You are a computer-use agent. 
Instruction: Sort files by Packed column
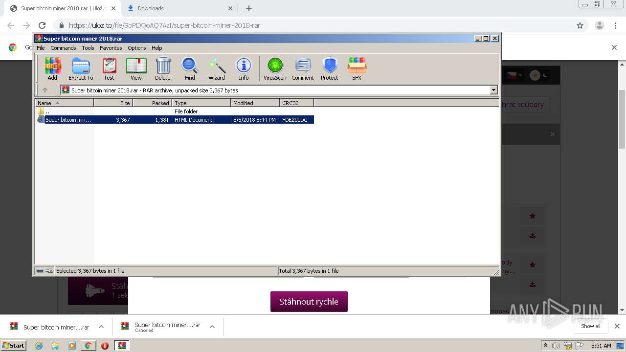pos(152,103)
